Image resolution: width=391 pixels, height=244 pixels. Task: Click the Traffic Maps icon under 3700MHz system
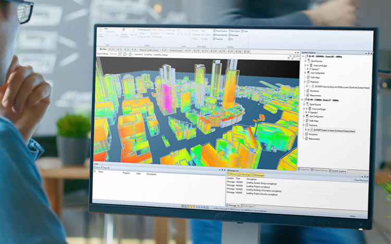pos(307,121)
